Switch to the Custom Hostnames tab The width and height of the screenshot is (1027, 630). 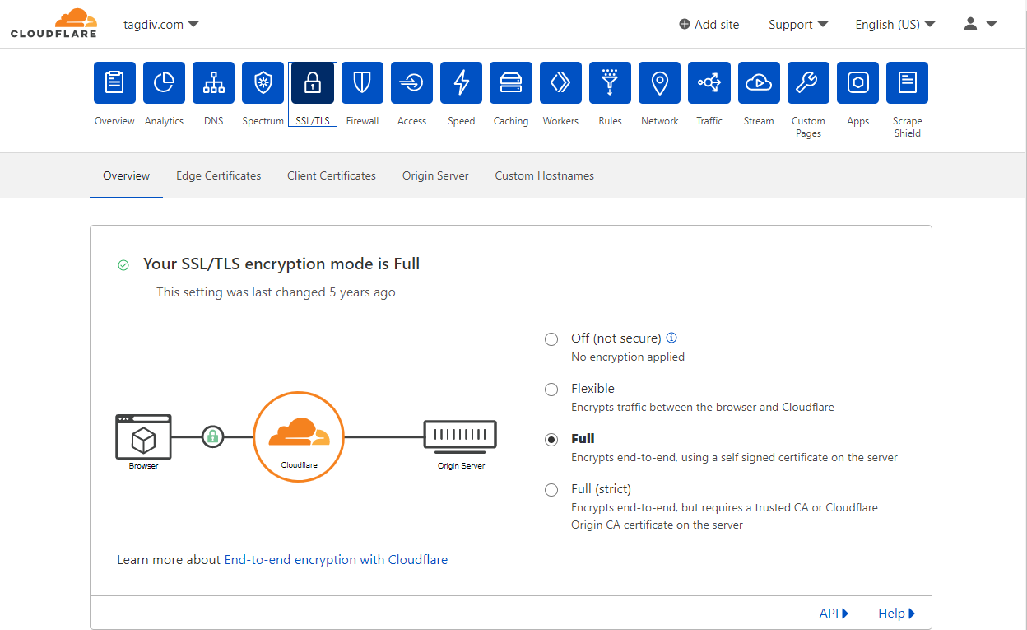[x=544, y=175]
